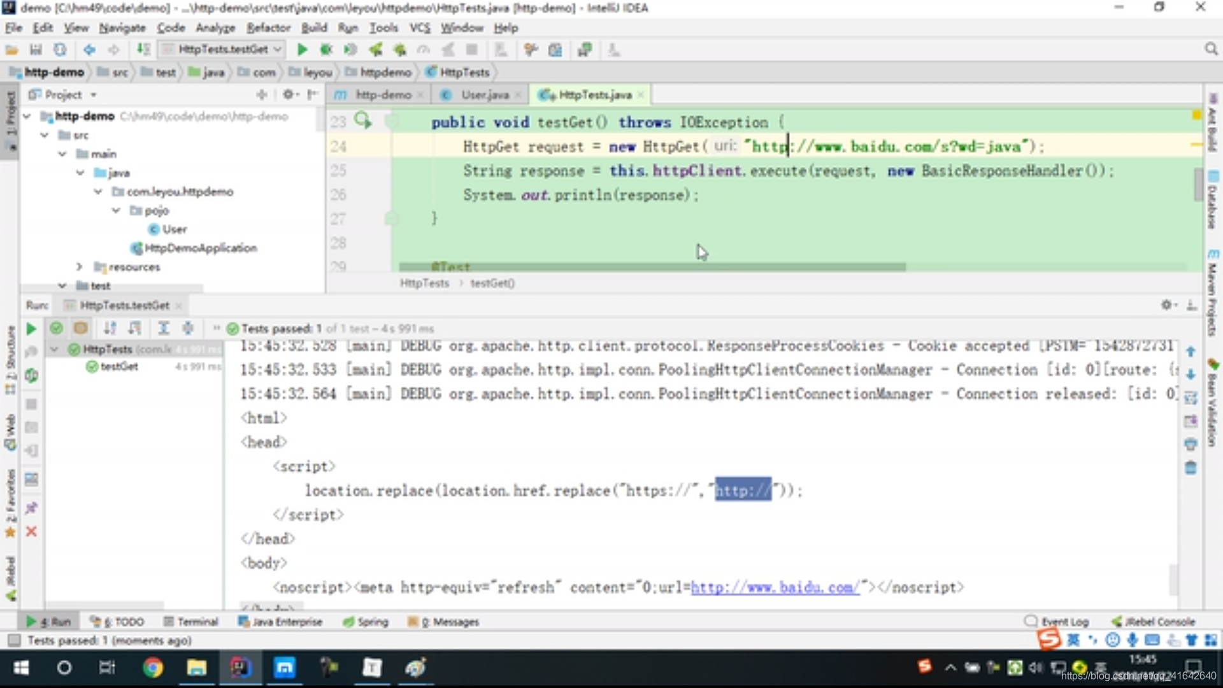1223x688 pixels.
Task: Click the Debug bug icon in main toolbar
Action: tap(326, 50)
